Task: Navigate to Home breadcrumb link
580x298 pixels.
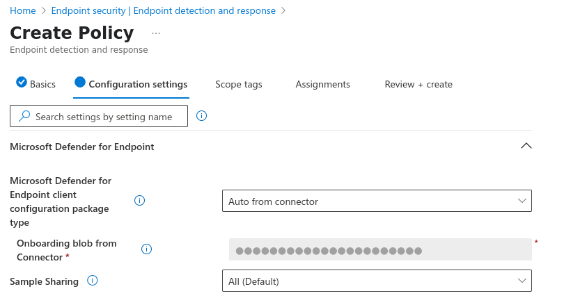Action: (x=23, y=10)
